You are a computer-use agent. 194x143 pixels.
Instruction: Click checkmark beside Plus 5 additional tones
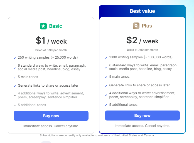tap(106, 105)
